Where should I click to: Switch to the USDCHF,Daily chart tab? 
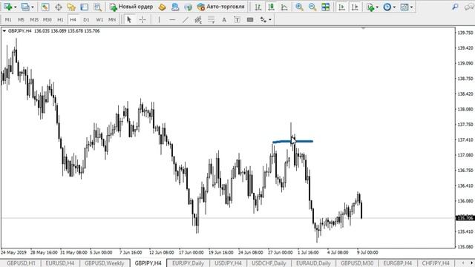(269, 263)
